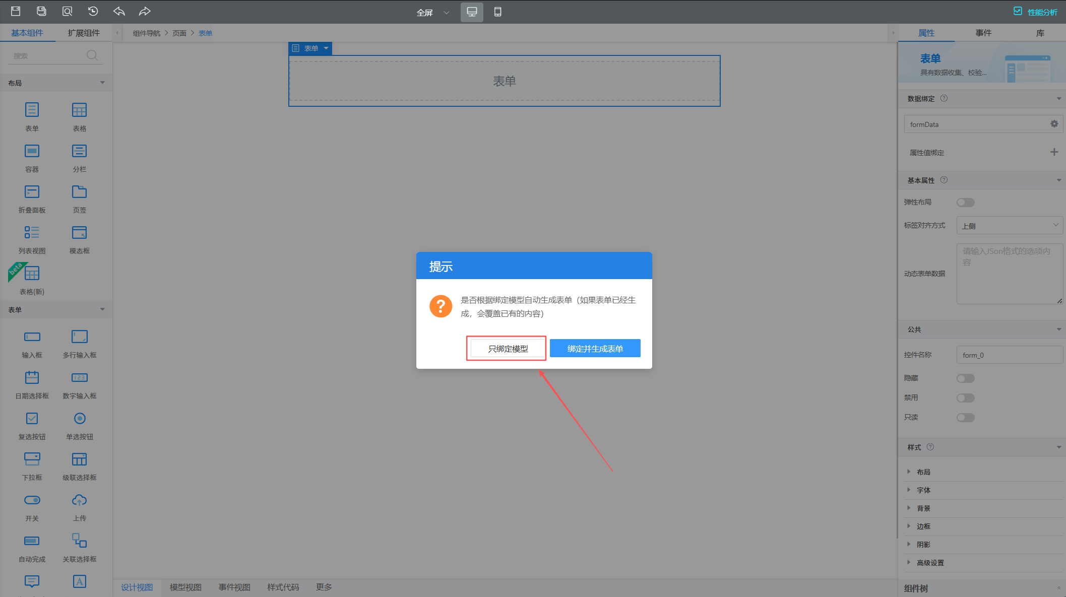Pick the 日期选择框 component icon
Image resolution: width=1066 pixels, height=597 pixels.
click(x=32, y=377)
